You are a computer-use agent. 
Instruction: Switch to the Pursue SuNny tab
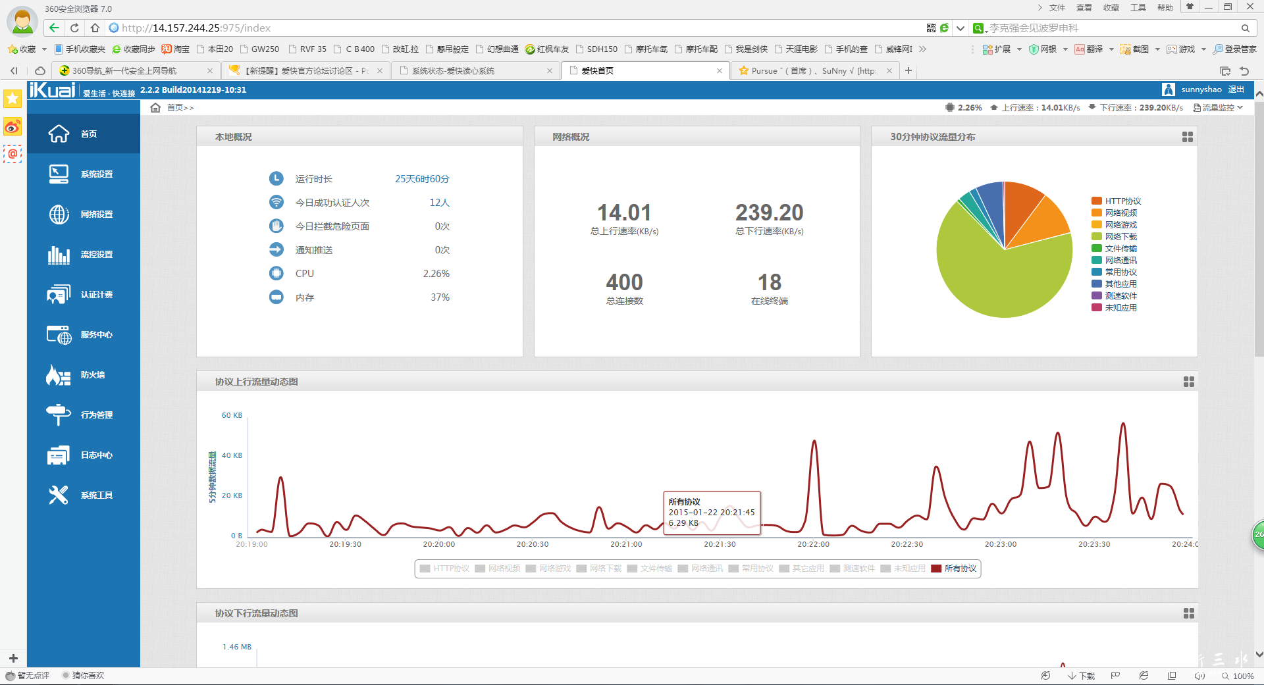click(x=814, y=70)
